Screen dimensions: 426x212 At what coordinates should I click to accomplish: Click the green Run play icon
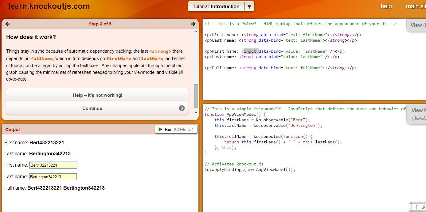point(160,129)
